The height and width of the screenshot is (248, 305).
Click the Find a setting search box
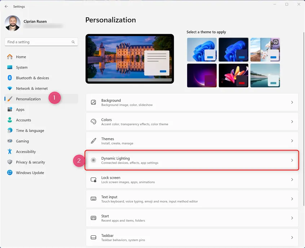pos(41,42)
